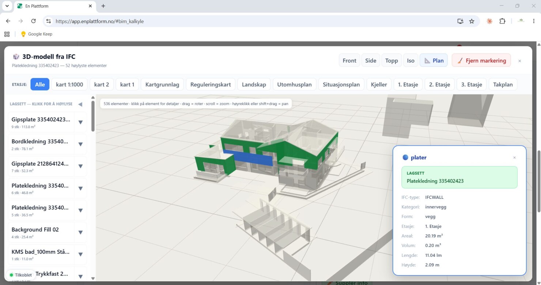541x285 pixels.
Task: Open the Kartgrunnlag tab
Action: 162,84
